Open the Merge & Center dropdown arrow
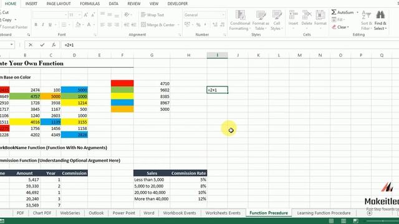Image resolution: width=399 pixels, height=224 pixels. point(178,25)
